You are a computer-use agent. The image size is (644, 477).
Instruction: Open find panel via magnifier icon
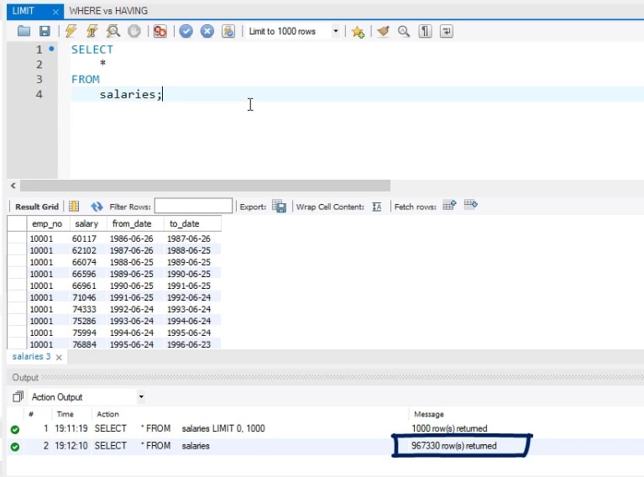404,31
